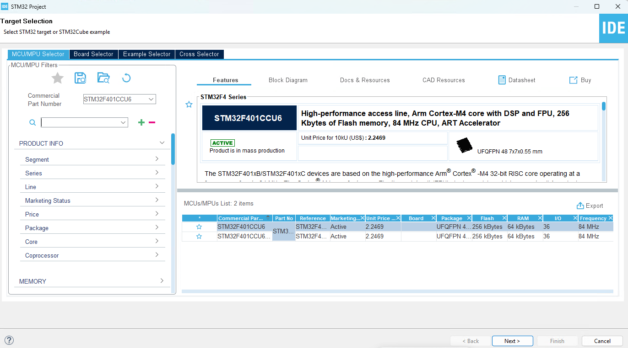Viewport: 628px width, 348px height.
Task: Click the Cancel button
Action: (602, 341)
